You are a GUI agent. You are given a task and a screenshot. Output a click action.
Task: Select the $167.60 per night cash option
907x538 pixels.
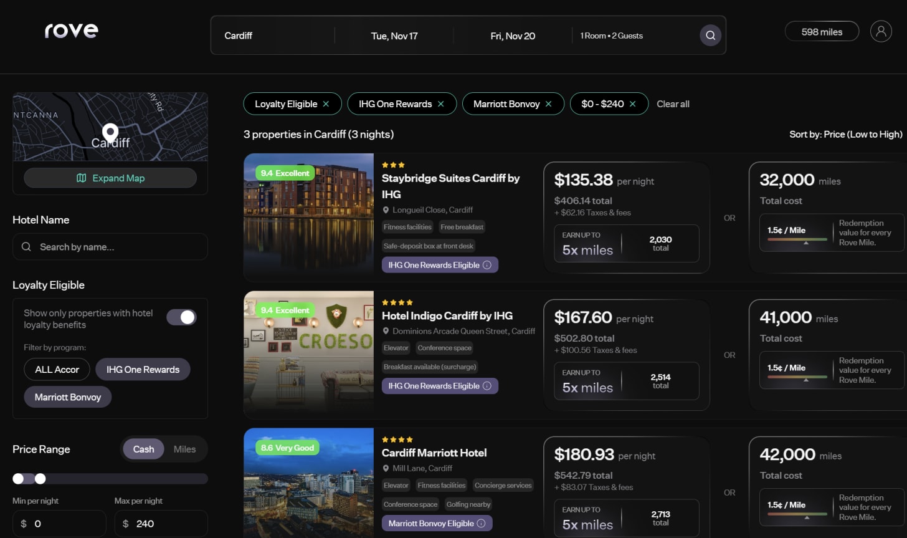pyautogui.click(x=627, y=355)
